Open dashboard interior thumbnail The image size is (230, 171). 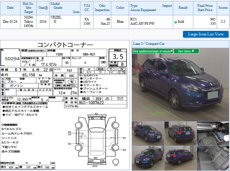click(x=213, y=134)
